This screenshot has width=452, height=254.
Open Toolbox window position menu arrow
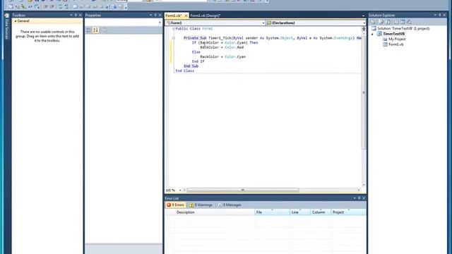(x=71, y=15)
